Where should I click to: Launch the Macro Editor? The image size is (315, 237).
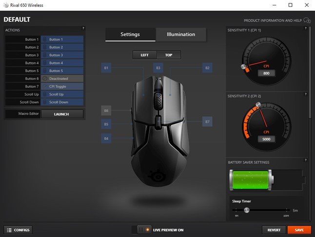pos(62,114)
